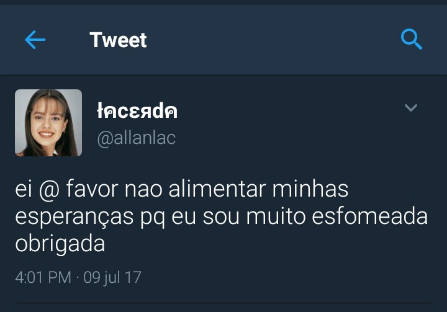The width and height of the screenshot is (447, 312).
Task: Click the '09 jul 17' date
Action: click(112, 277)
